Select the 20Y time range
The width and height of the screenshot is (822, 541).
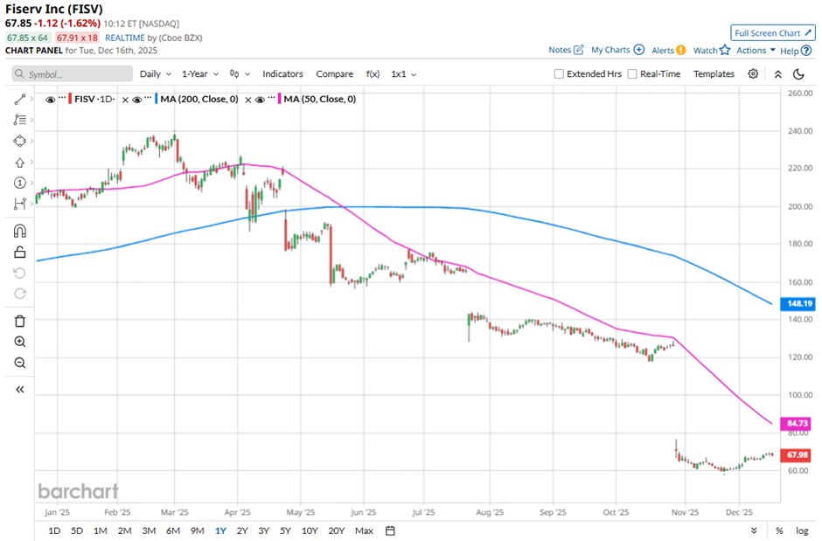336,531
